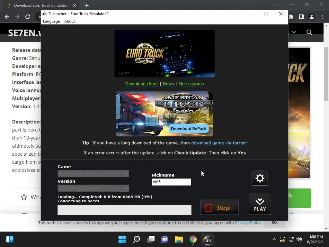
Task: Open Chrome extensions puzzle icon
Action: click(x=291, y=17)
